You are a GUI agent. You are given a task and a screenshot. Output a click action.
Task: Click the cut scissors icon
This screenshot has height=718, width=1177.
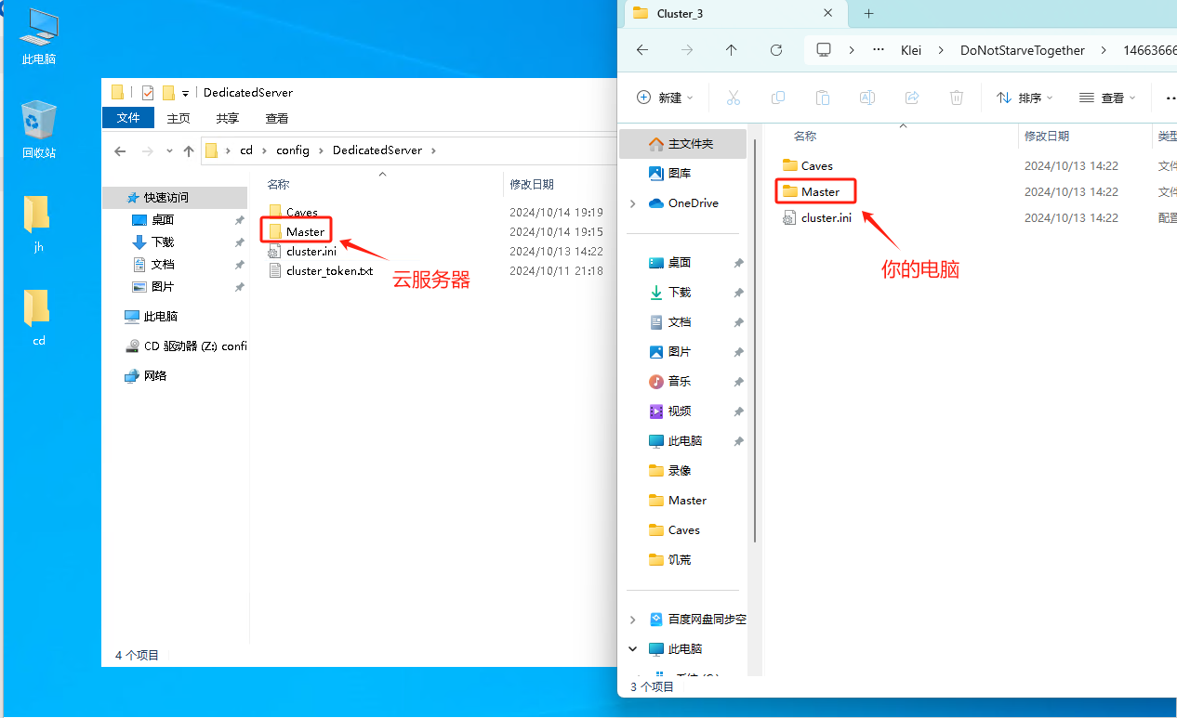(733, 98)
